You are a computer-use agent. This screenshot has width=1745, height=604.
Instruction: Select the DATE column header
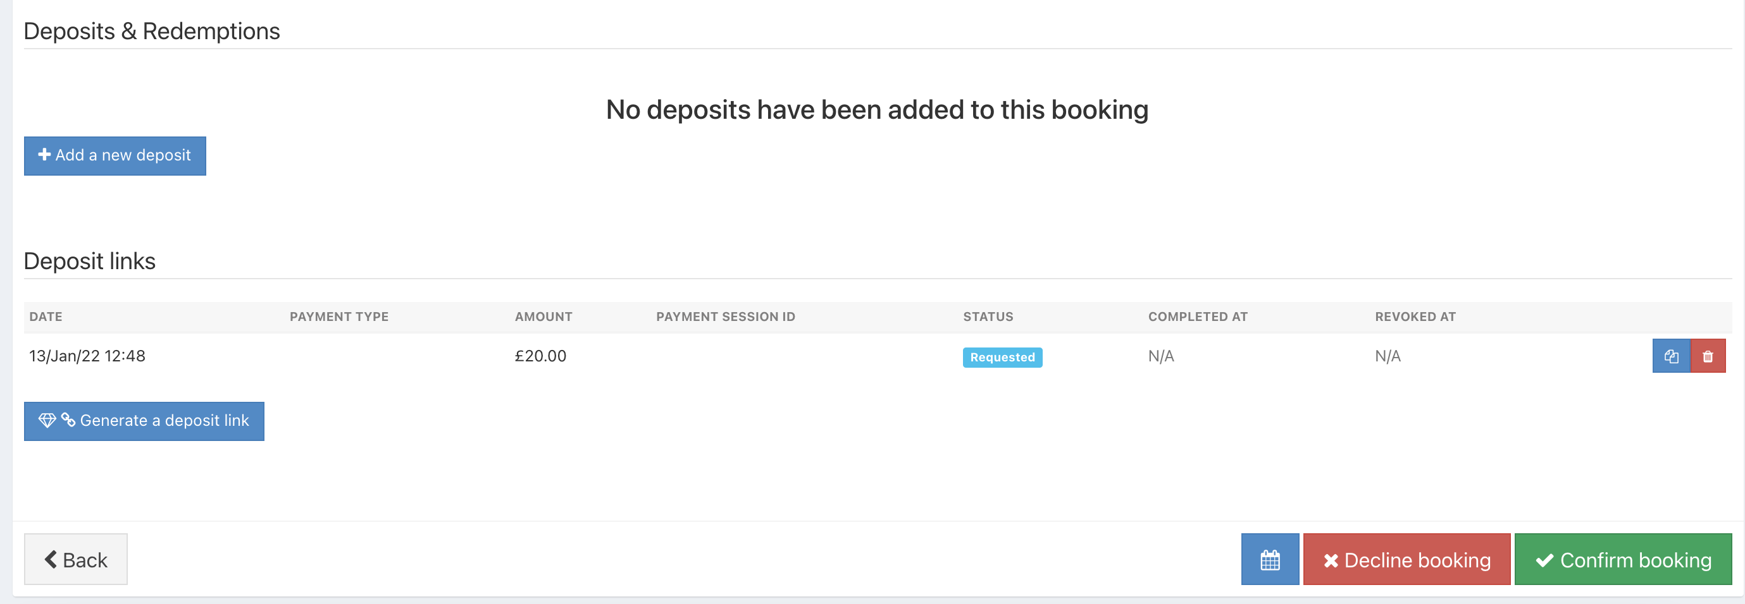pos(46,317)
